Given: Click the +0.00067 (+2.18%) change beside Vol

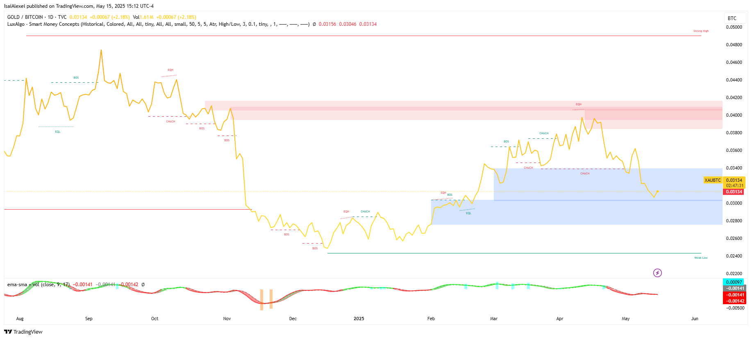Looking at the screenshot, I should click(x=176, y=17).
